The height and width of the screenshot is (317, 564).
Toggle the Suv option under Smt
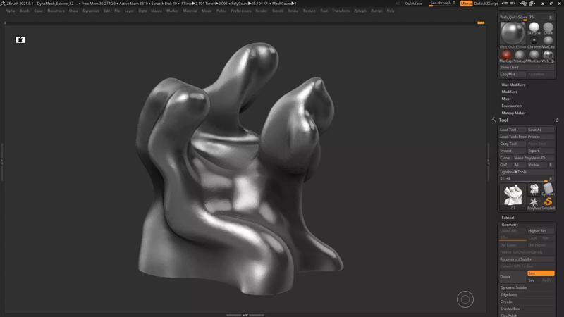[x=533, y=280]
